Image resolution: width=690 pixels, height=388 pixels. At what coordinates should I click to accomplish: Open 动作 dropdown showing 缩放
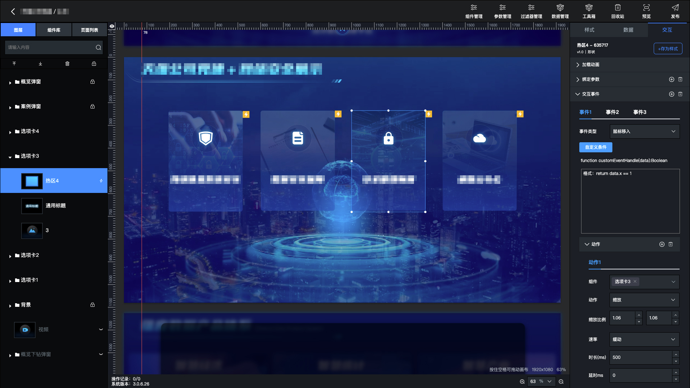[644, 300]
